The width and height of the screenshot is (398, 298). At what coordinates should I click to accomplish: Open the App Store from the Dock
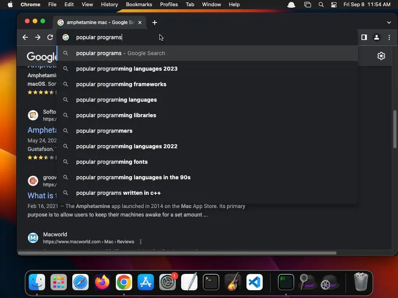(x=146, y=282)
